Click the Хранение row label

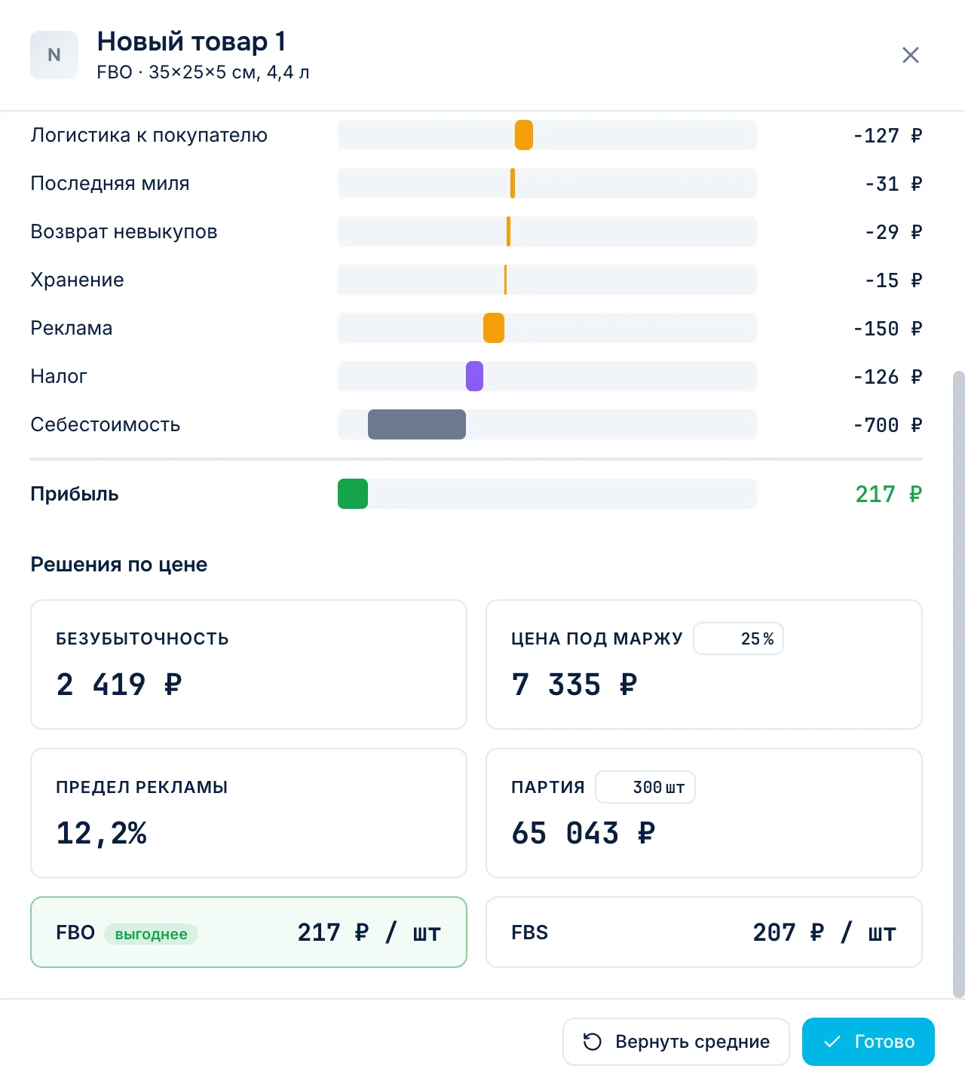[x=77, y=280]
